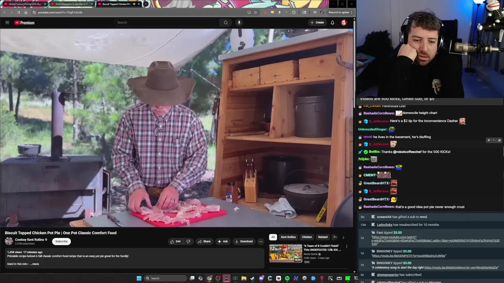This screenshot has height=283, width=504.
Task: Open Spotify from the taskbar
Action: (x=287, y=278)
